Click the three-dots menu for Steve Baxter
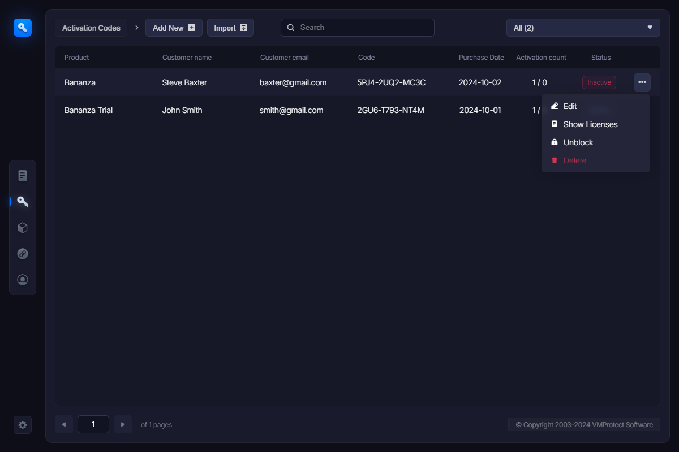The image size is (679, 452). pyautogui.click(x=642, y=82)
